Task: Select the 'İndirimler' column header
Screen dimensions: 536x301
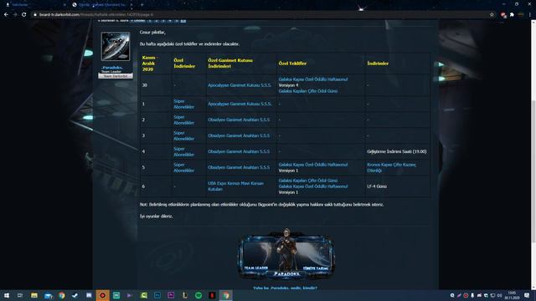Action: point(378,64)
